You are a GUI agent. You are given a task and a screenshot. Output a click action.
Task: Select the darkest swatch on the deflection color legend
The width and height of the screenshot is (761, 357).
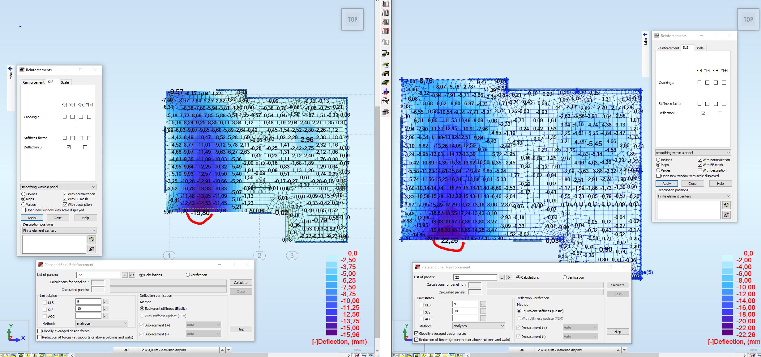click(x=331, y=332)
